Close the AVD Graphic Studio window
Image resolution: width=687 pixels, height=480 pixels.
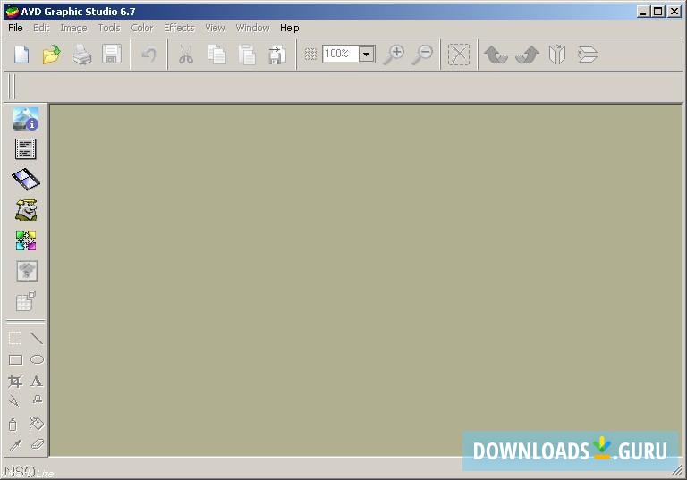coord(674,12)
